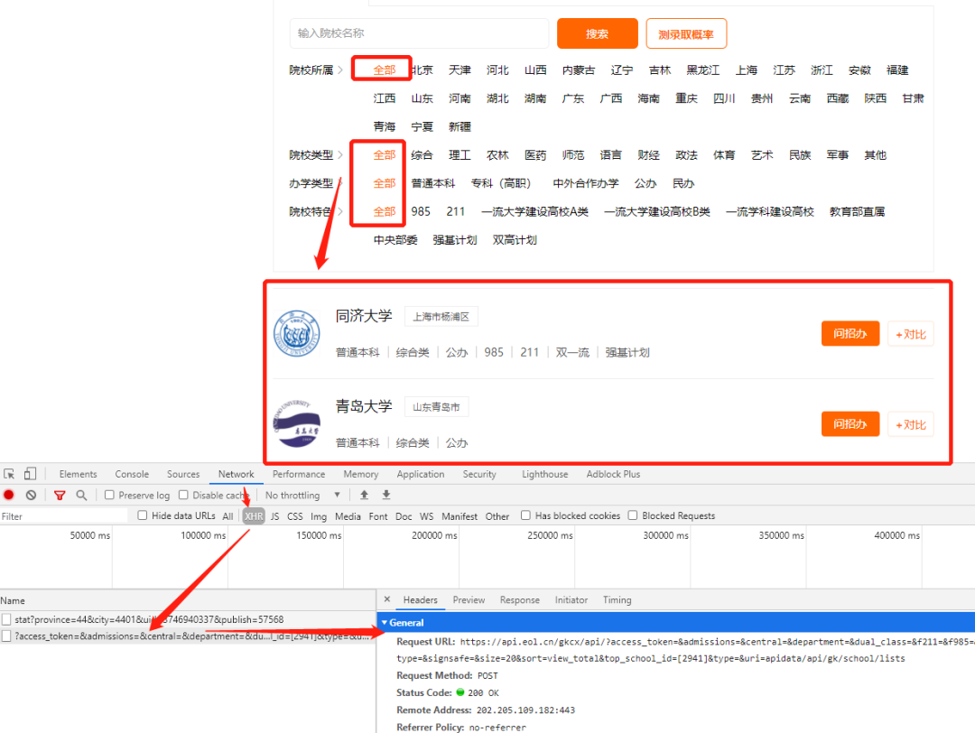Filter requests by Img type

(x=319, y=516)
